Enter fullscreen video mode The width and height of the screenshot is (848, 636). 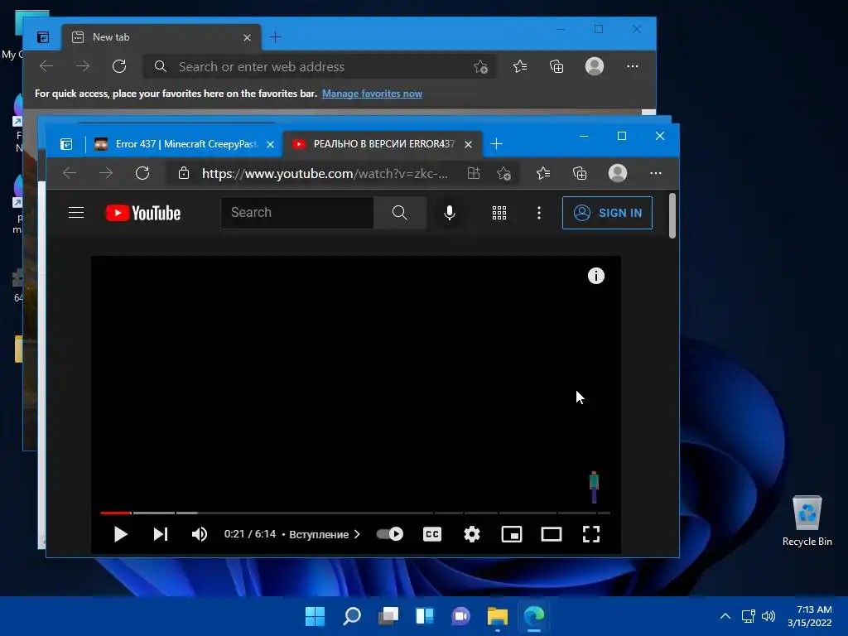591,534
